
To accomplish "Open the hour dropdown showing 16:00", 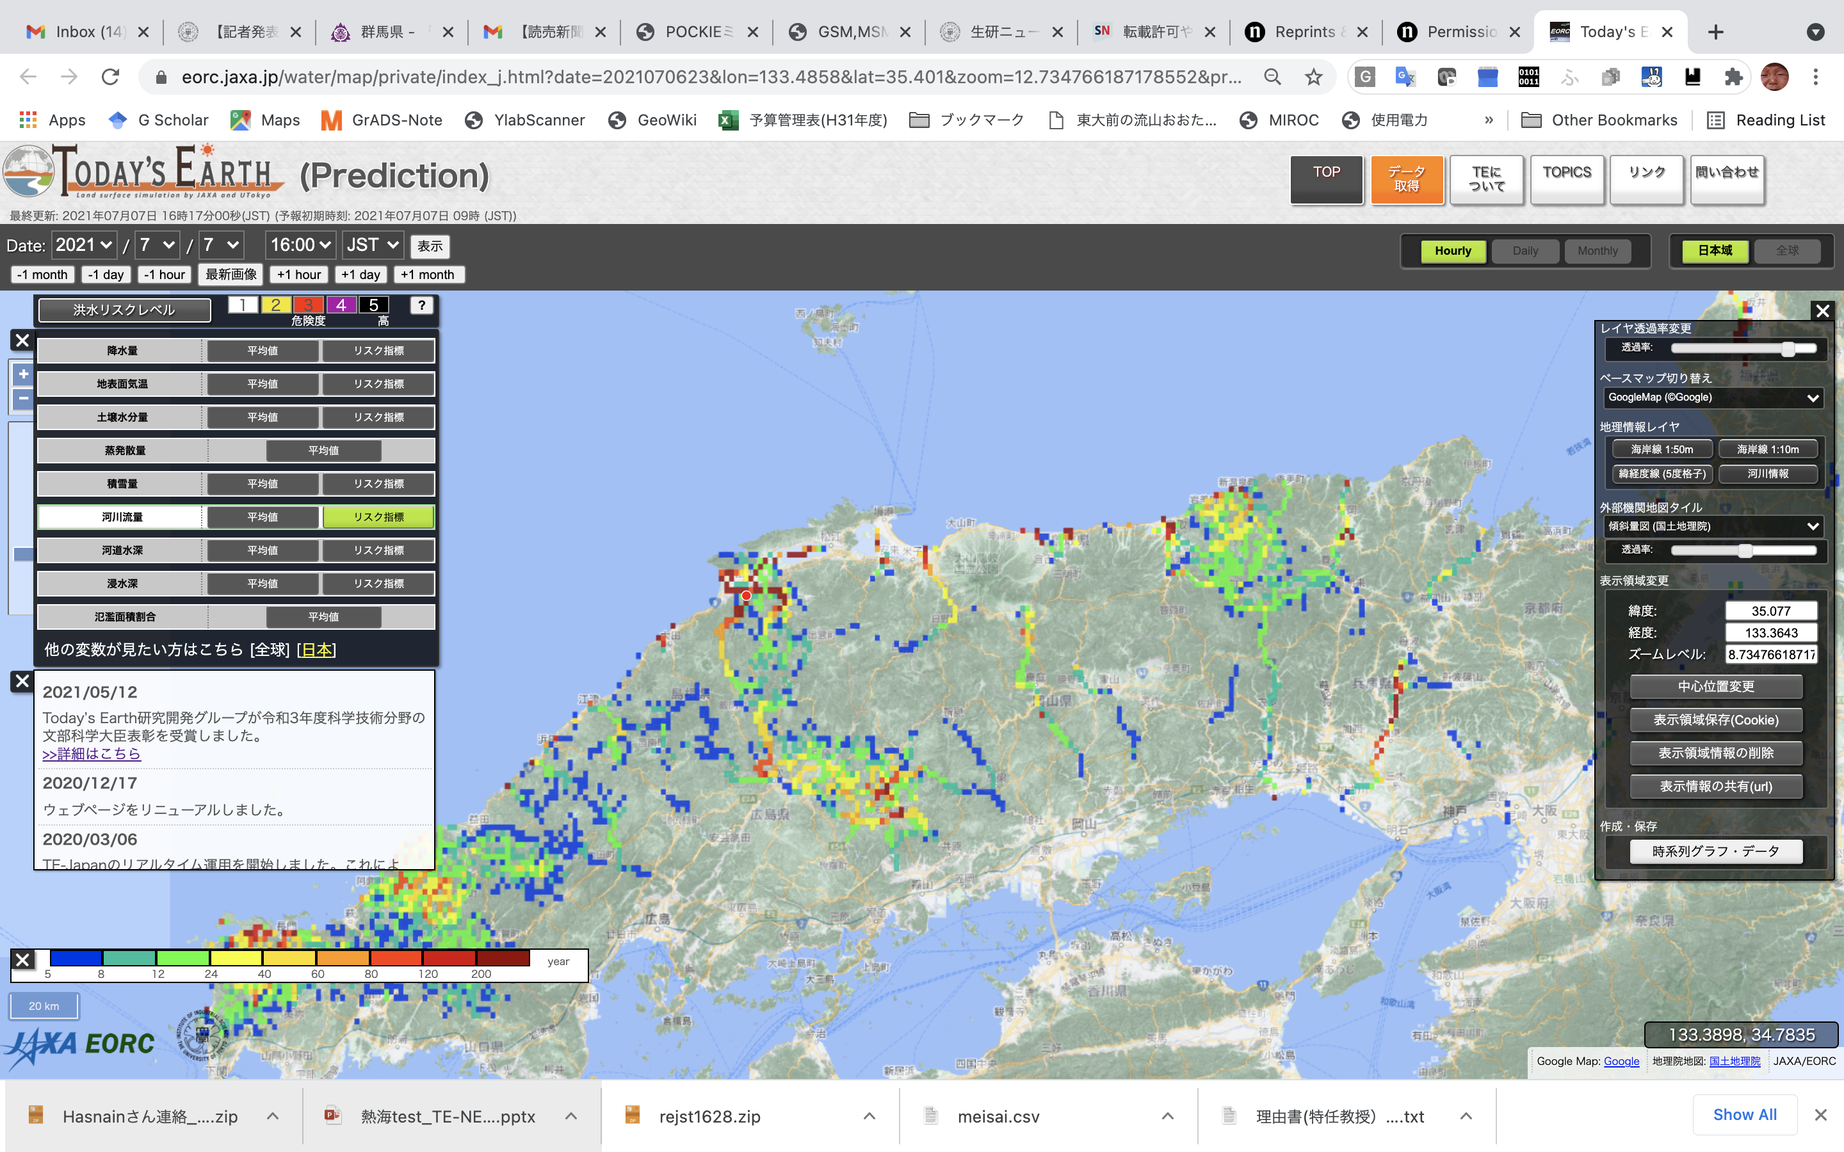I will 300,244.
